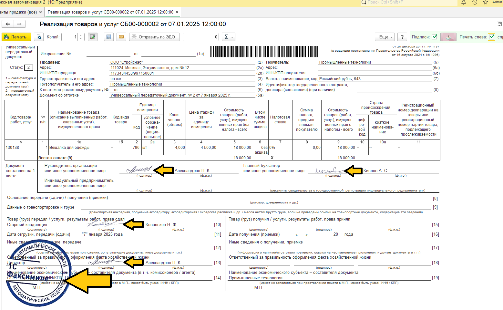Click unit price cell 4 500,00
Image resolution: width=503 pixels, height=310 pixels.
click(x=201, y=150)
